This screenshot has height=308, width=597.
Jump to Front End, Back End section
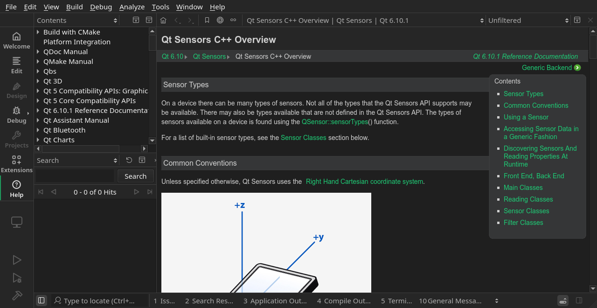click(534, 176)
